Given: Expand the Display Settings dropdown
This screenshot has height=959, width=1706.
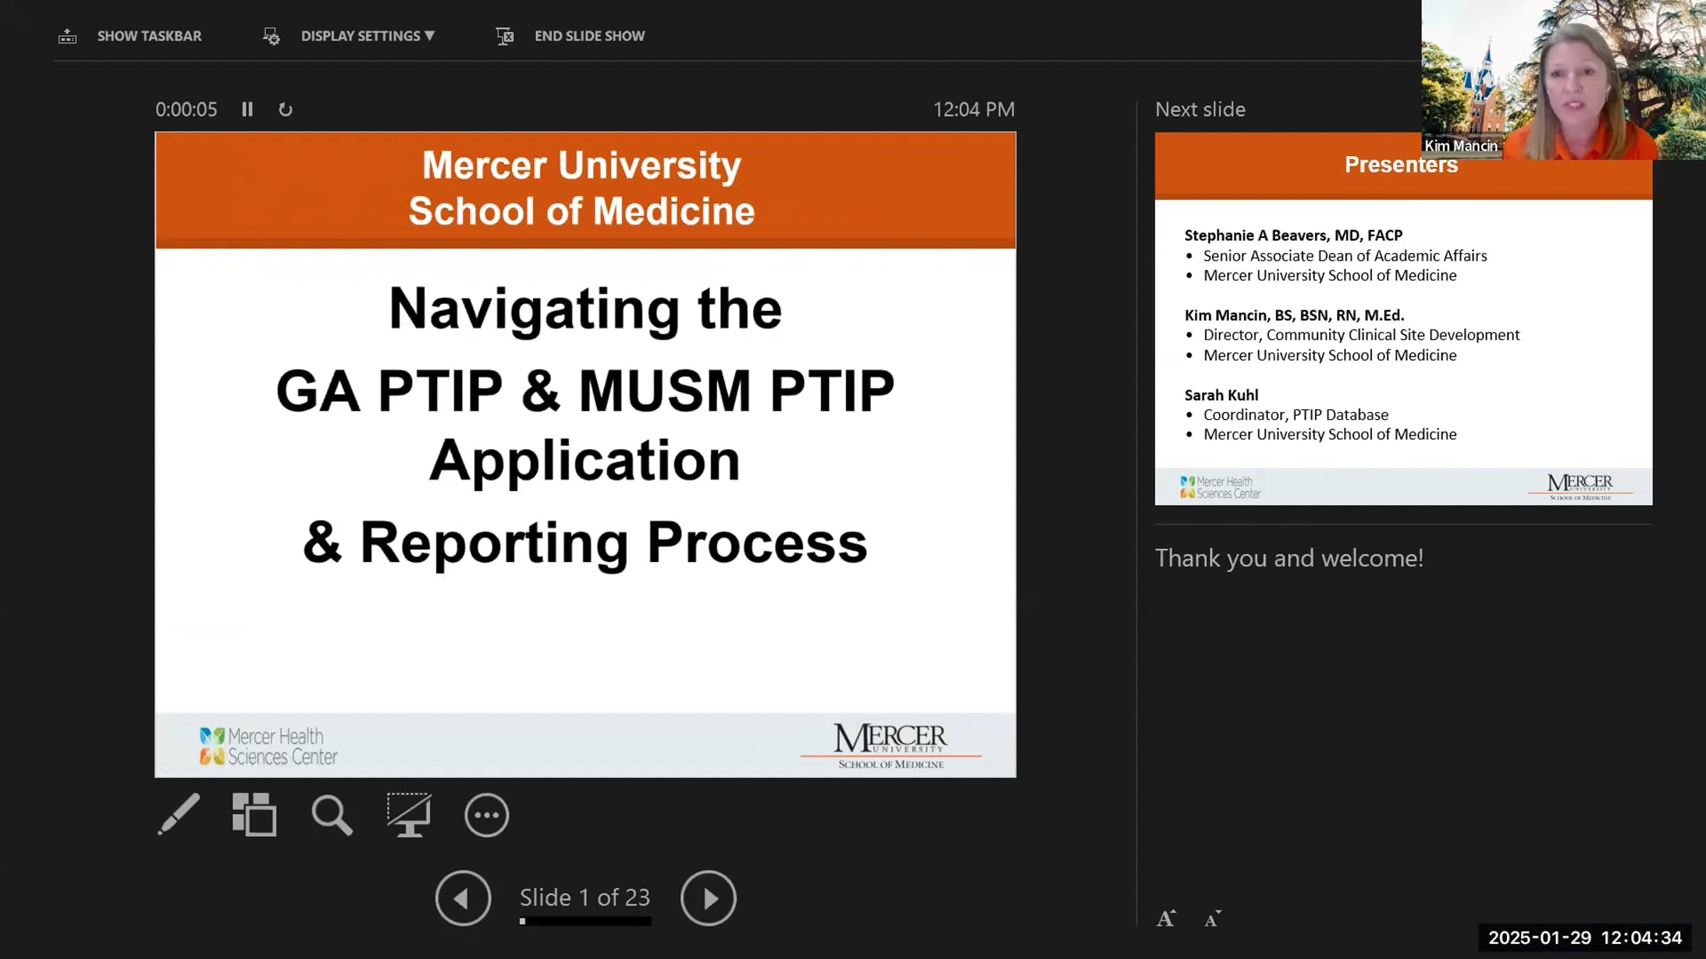Looking at the screenshot, I should [x=368, y=36].
